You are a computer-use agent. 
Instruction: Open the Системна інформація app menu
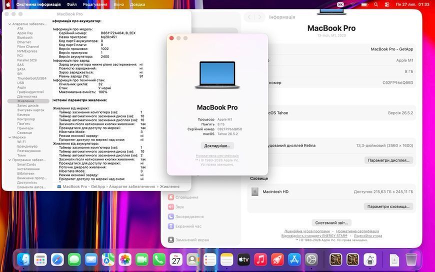pos(38,4)
